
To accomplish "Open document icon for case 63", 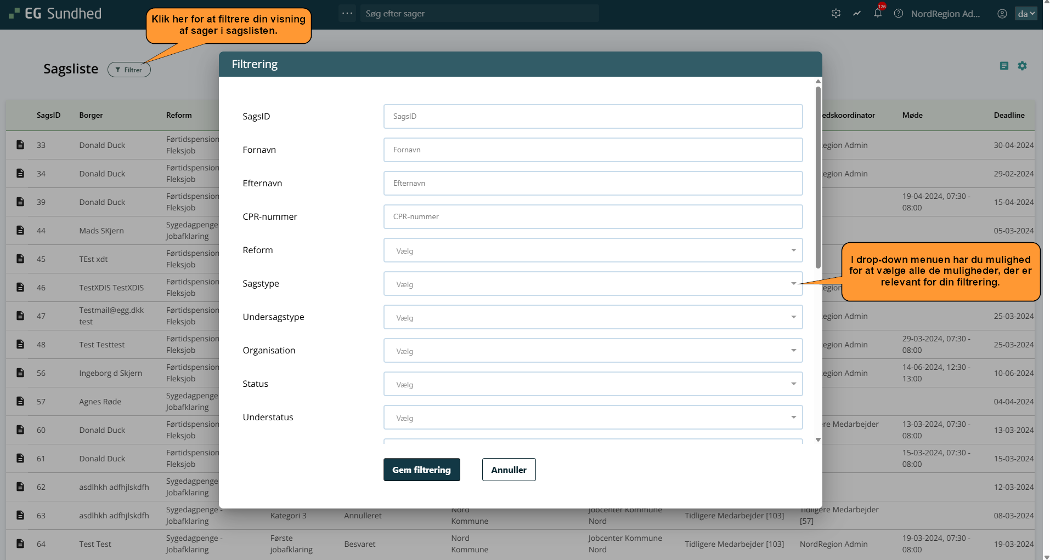I will (20, 515).
